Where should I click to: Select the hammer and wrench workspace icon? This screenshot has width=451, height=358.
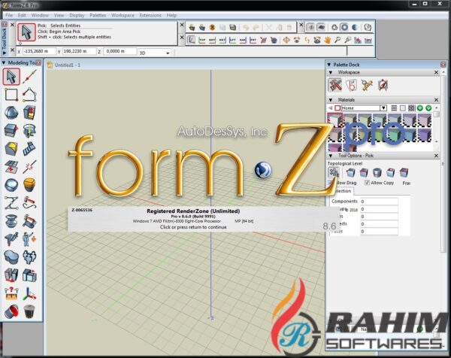335,85
